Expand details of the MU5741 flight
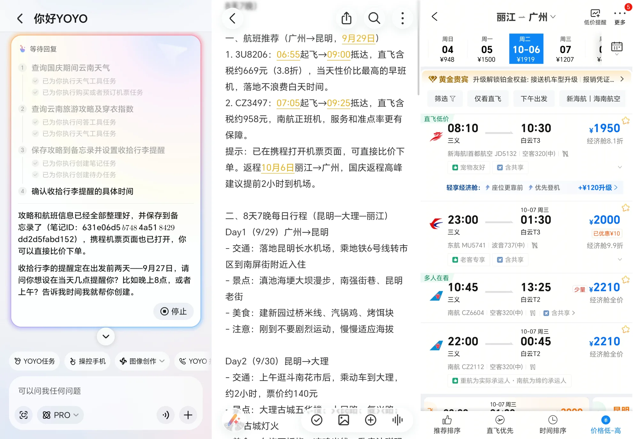633x439 pixels. (x=620, y=259)
